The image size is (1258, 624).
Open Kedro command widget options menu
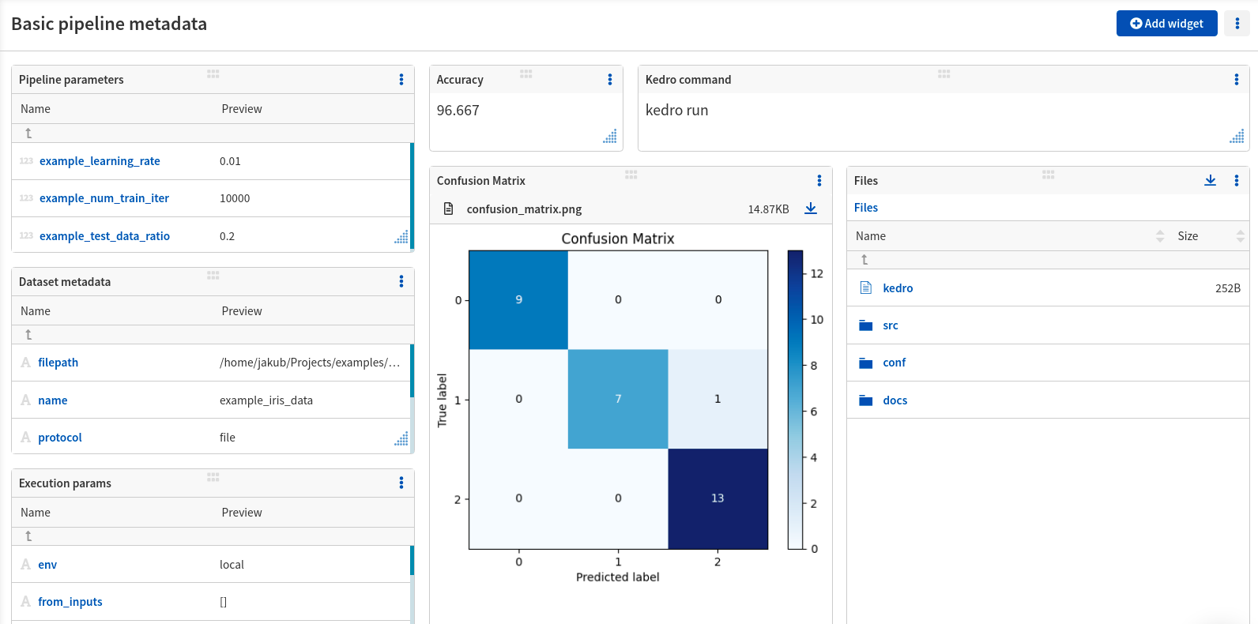(1237, 80)
